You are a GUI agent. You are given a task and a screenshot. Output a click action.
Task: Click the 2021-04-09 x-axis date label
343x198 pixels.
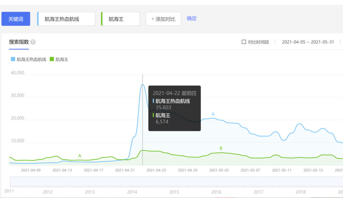pyautogui.click(x=31, y=170)
